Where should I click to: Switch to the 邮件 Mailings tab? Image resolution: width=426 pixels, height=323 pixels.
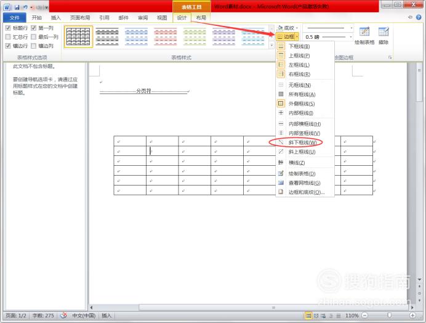point(123,18)
